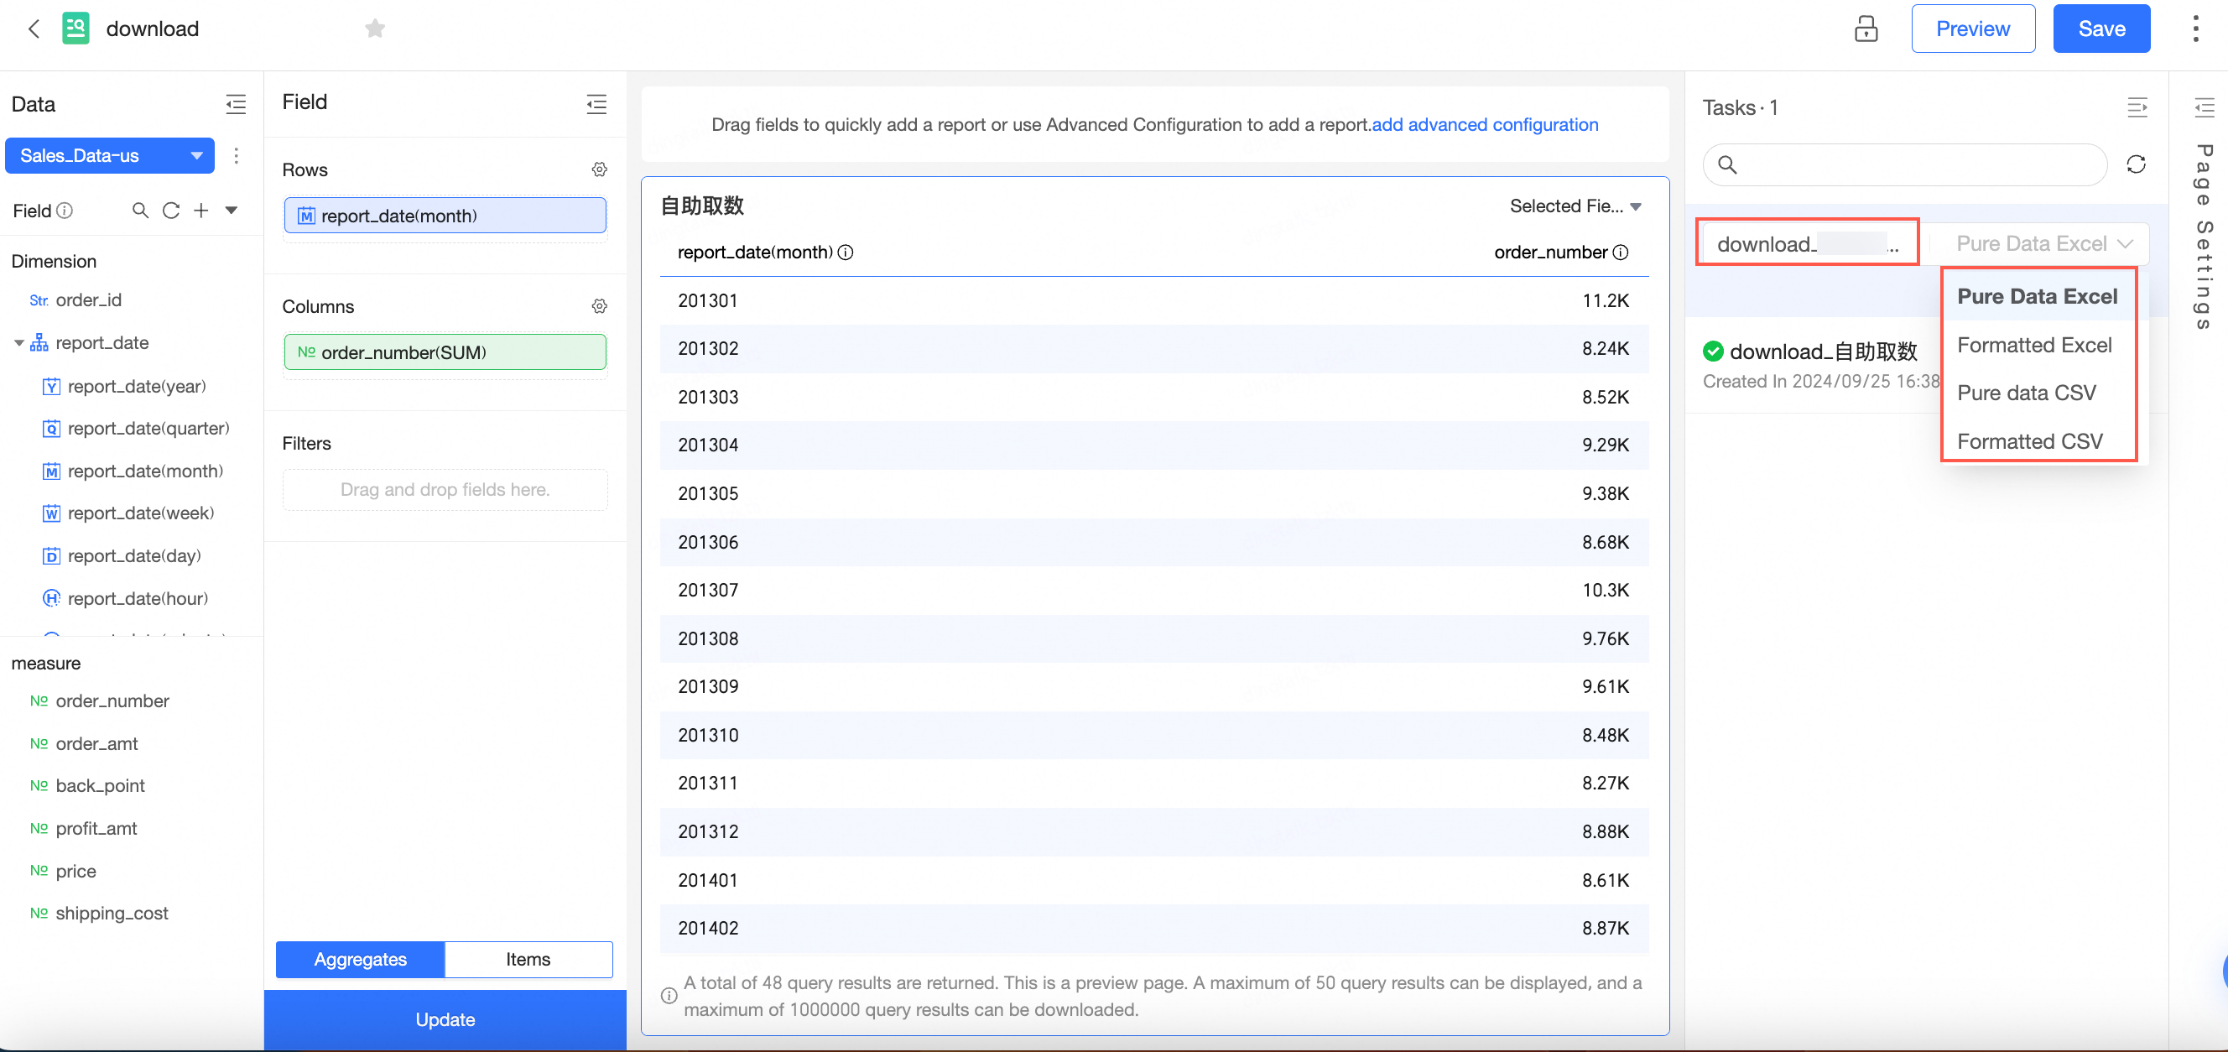Expand the Page Settings panel icon
Screen dimensions: 2228x1052
(x=2204, y=108)
